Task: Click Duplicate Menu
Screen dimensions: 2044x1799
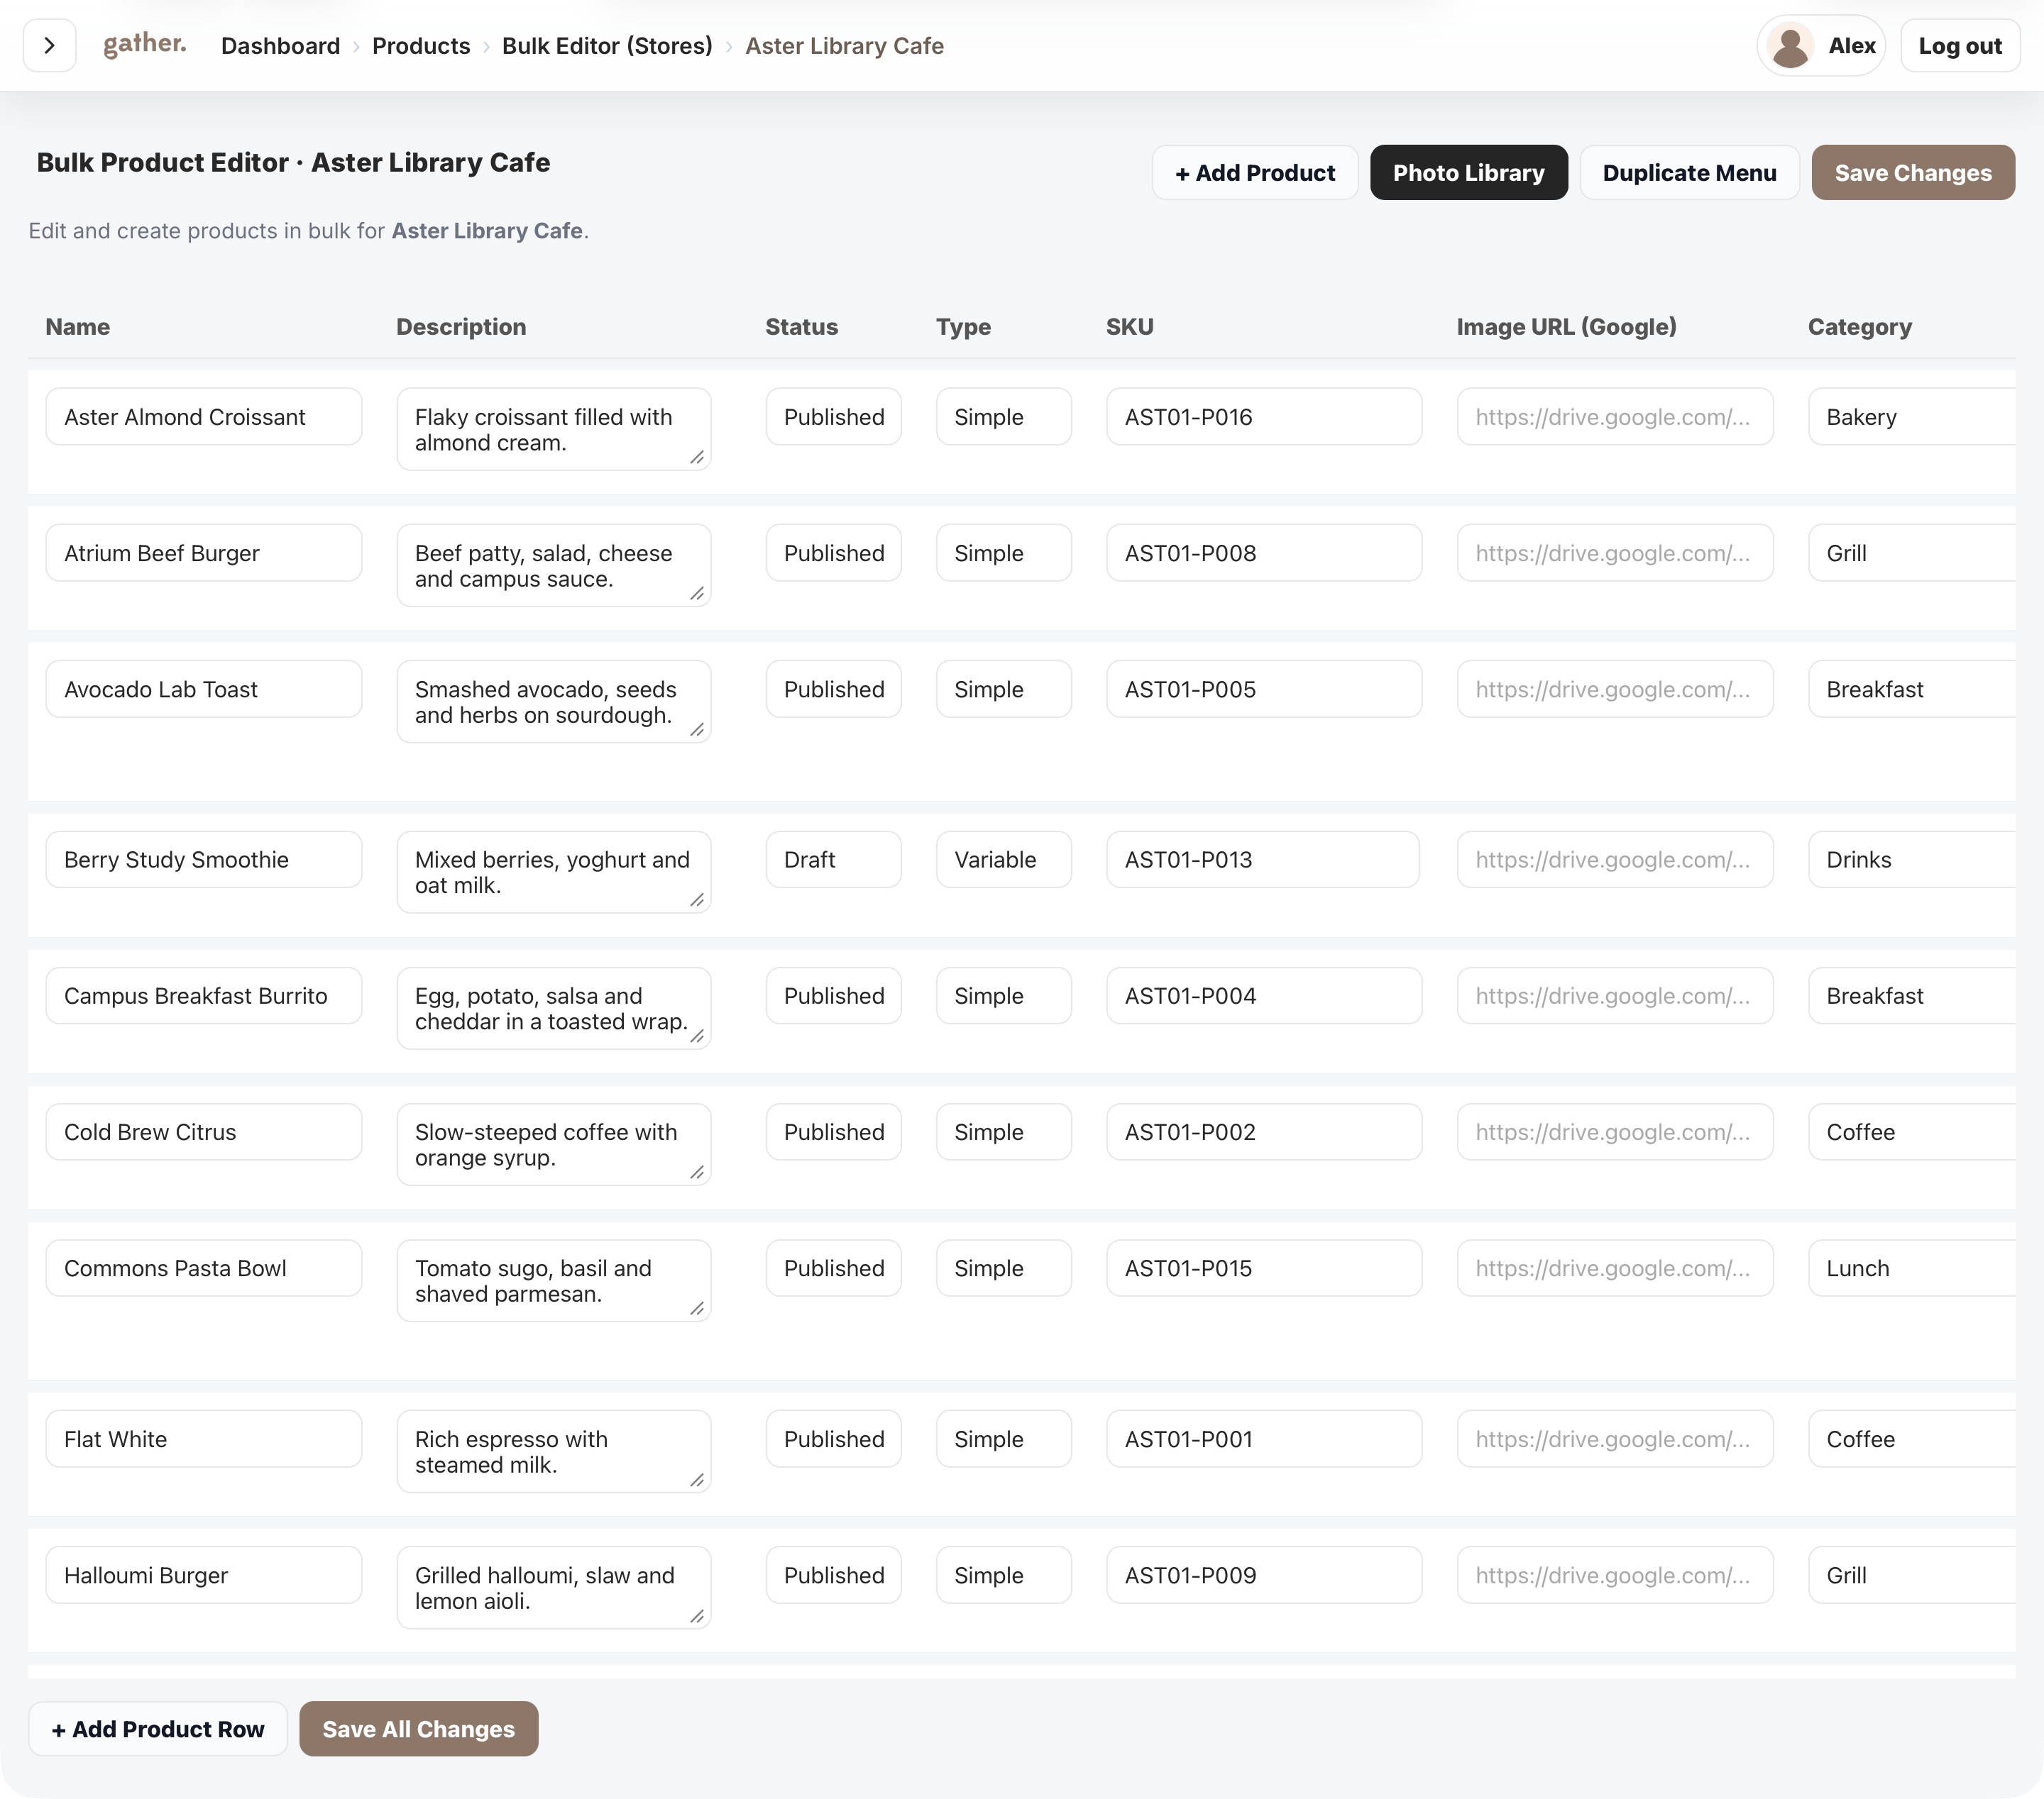Action: pos(1689,173)
